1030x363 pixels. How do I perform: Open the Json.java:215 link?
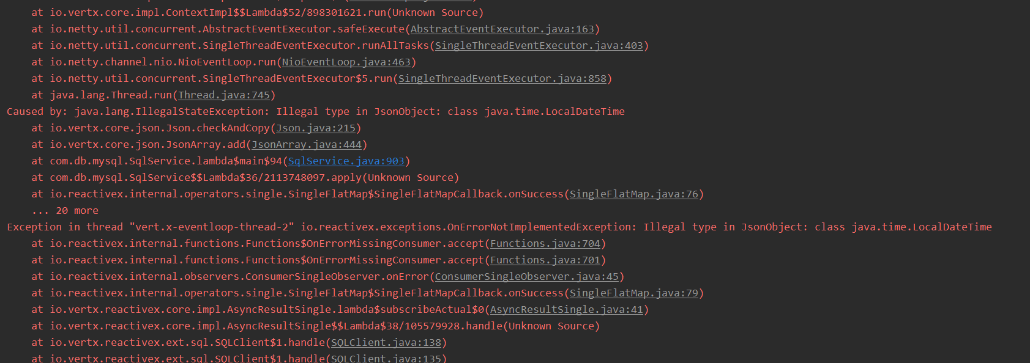pyautogui.click(x=316, y=128)
